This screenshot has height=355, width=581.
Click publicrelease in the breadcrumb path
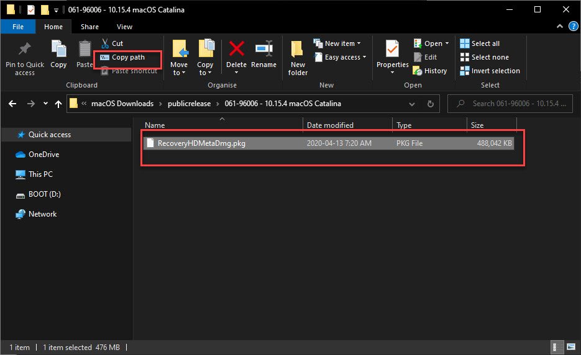click(x=190, y=104)
